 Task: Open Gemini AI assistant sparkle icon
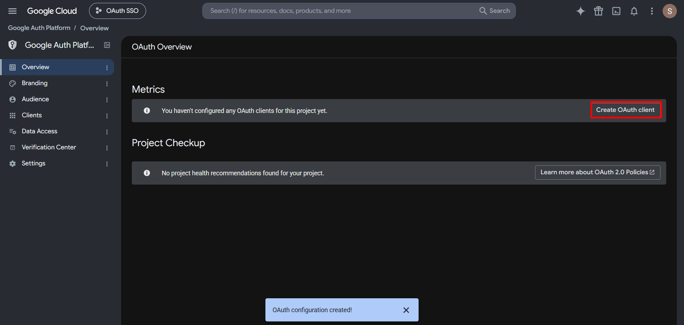(x=581, y=11)
